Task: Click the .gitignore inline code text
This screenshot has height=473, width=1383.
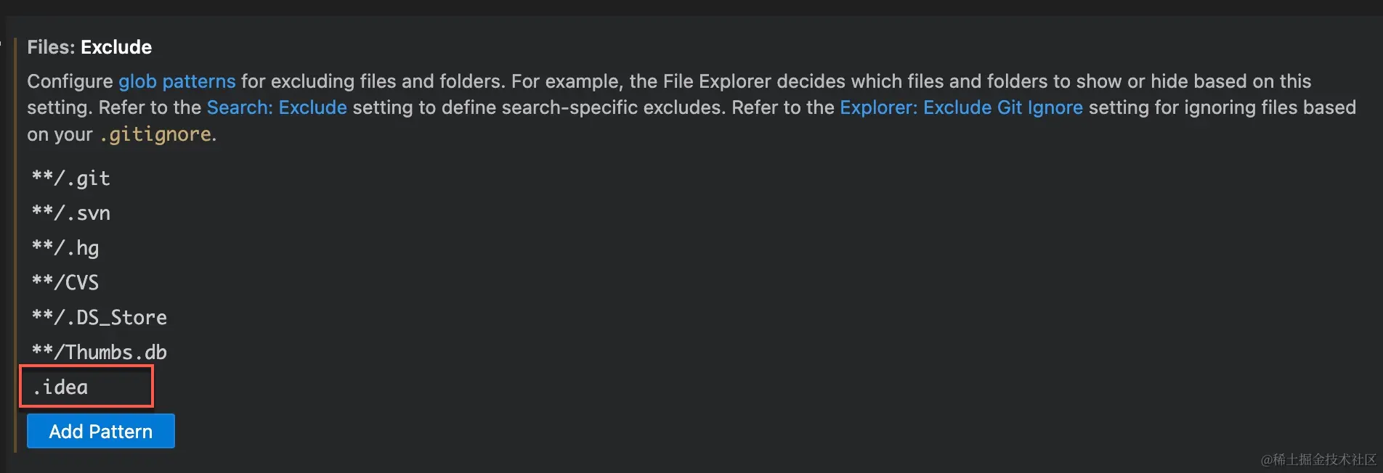Action: point(155,134)
